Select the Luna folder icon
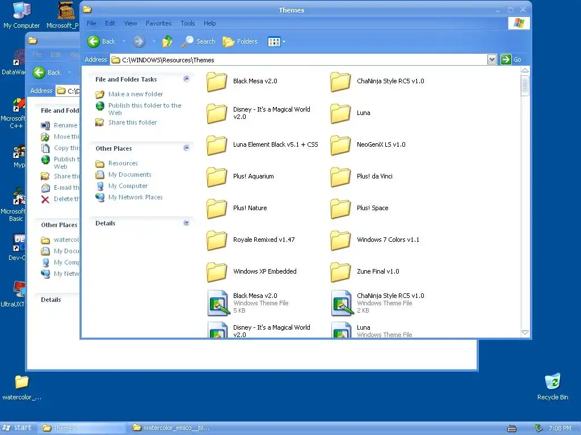This screenshot has width=581, height=435. [x=340, y=113]
